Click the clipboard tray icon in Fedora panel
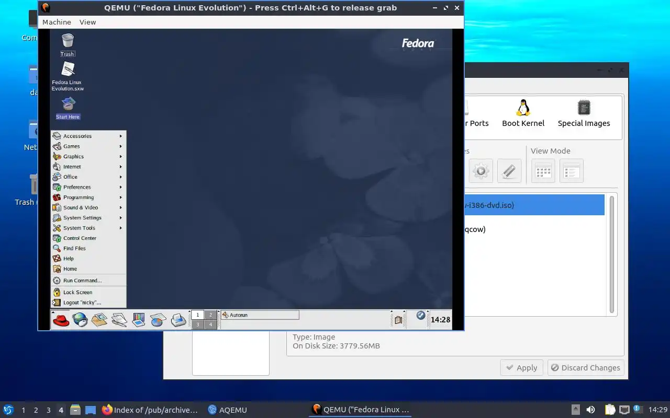The image size is (670, 418). tap(398, 320)
